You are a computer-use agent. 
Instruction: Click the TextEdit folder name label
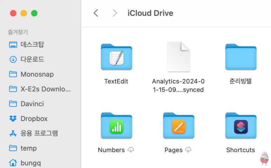(x=116, y=81)
